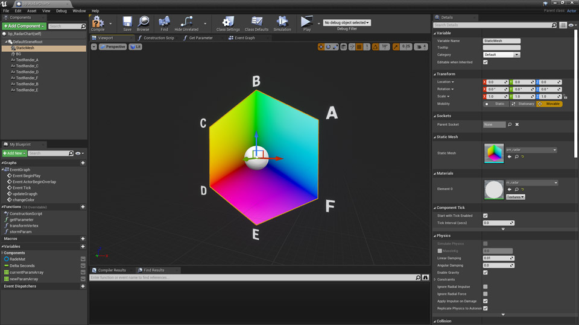Toggle Editable when Inherited checkbox
The image size is (579, 325).
(485, 62)
